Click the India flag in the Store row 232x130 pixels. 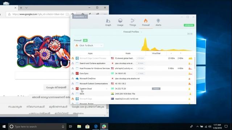pyautogui.click(x=112, y=94)
